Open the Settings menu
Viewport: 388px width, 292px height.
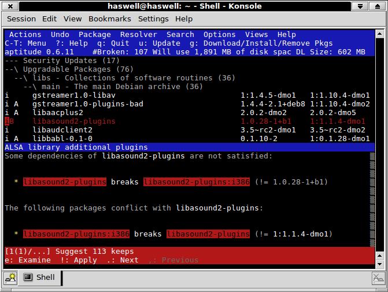(x=153, y=19)
